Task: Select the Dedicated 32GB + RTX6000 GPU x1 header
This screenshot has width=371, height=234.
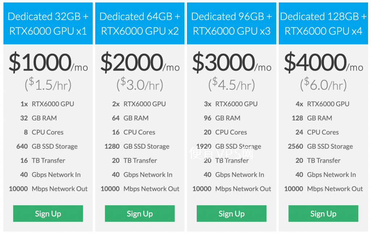Action: [x=48, y=23]
